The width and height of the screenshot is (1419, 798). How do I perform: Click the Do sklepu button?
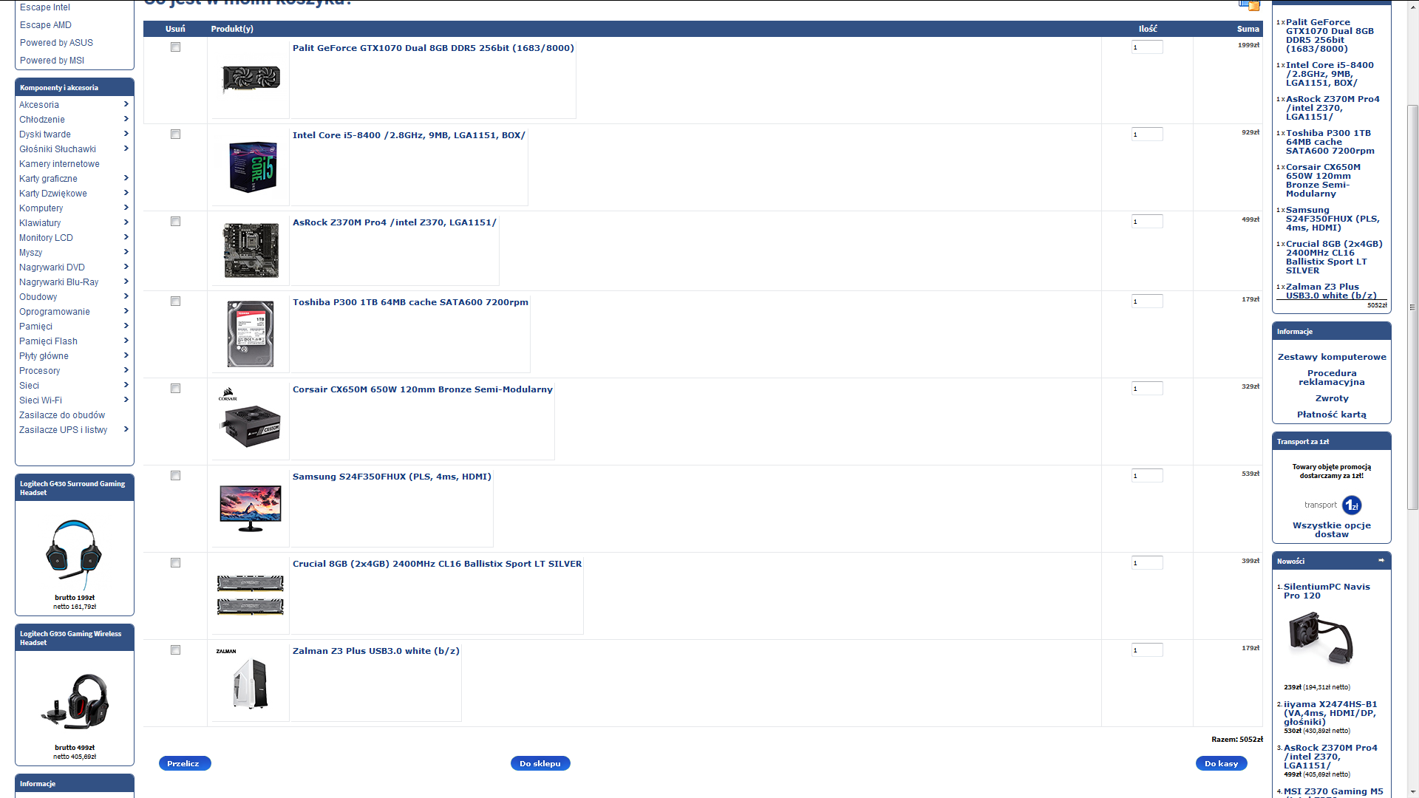[540, 763]
